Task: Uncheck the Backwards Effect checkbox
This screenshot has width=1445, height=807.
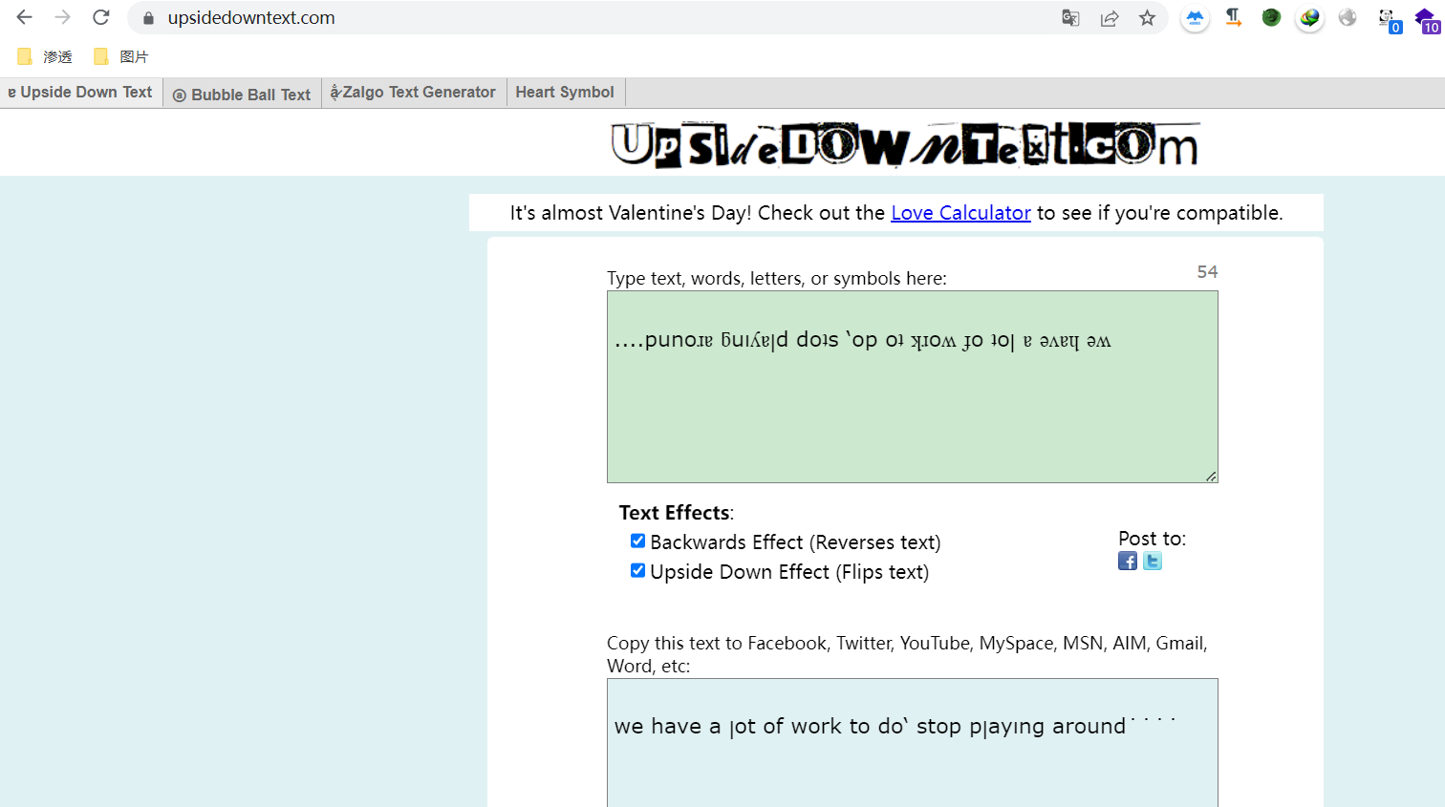Action: 637,541
